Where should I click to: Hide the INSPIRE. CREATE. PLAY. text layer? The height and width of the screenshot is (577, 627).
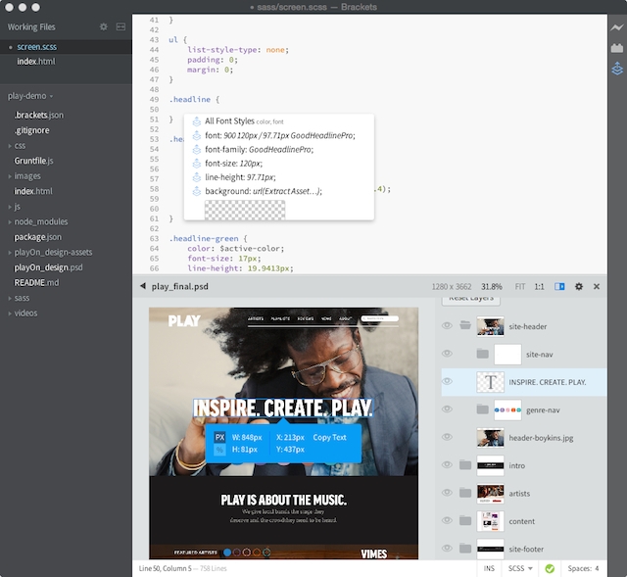[x=447, y=382]
